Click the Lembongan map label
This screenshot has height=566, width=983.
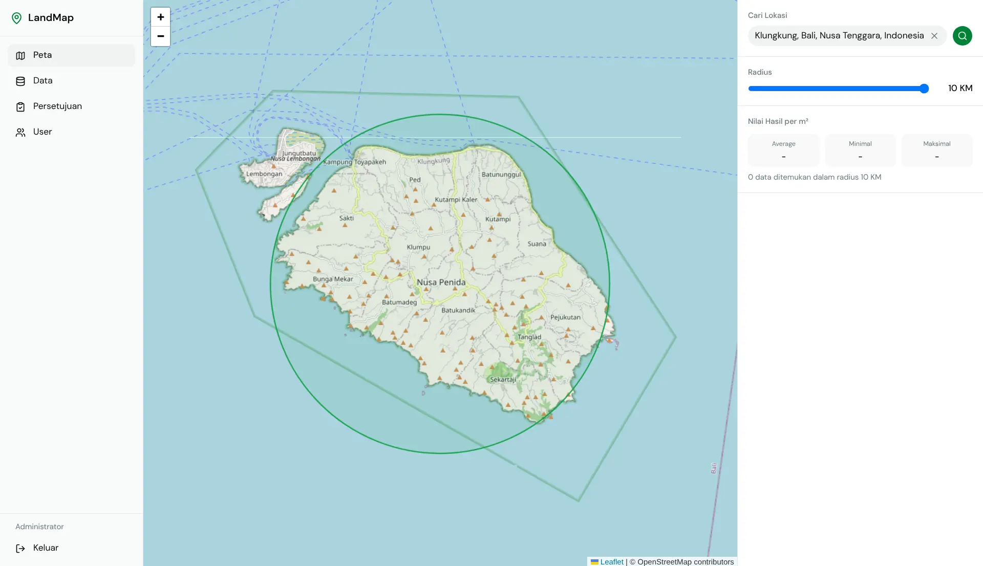(264, 174)
